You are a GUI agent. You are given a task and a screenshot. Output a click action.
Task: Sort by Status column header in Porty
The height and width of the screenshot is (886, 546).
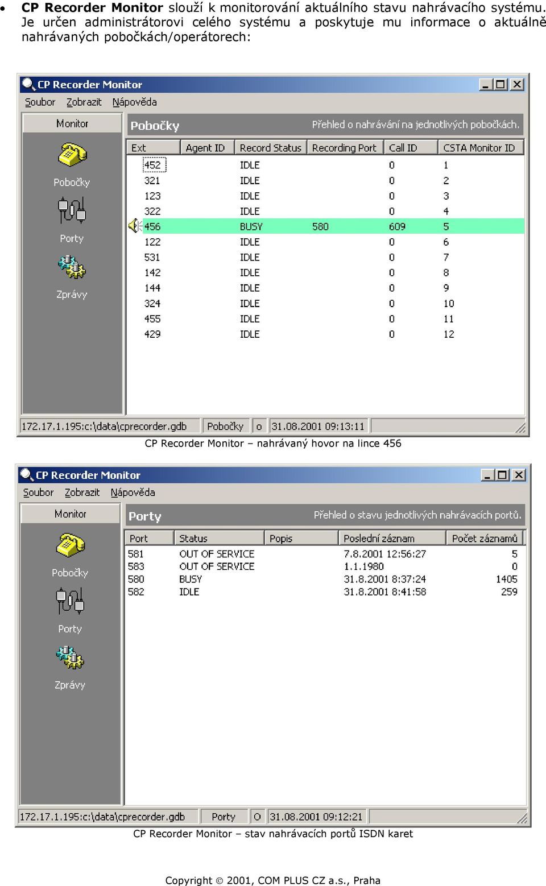pyautogui.click(x=219, y=539)
